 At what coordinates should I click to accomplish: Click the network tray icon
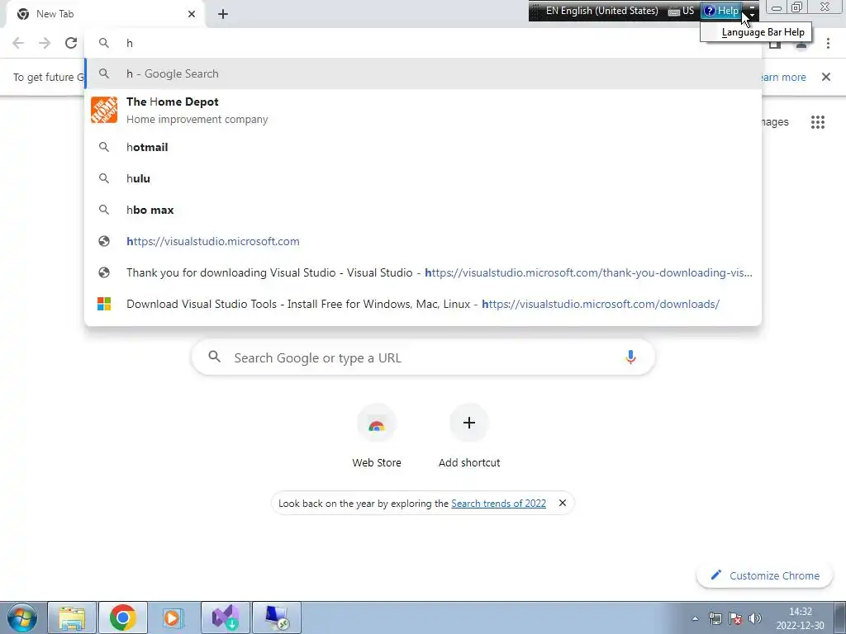pos(715,618)
